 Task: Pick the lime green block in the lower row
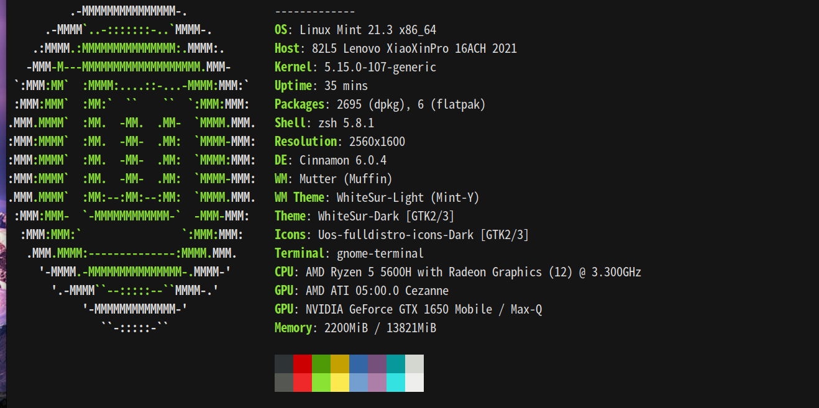(321, 383)
